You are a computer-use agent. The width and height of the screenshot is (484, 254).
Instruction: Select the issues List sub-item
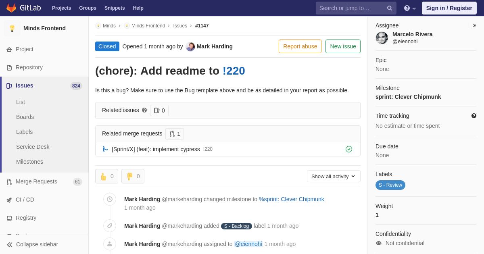click(x=21, y=102)
